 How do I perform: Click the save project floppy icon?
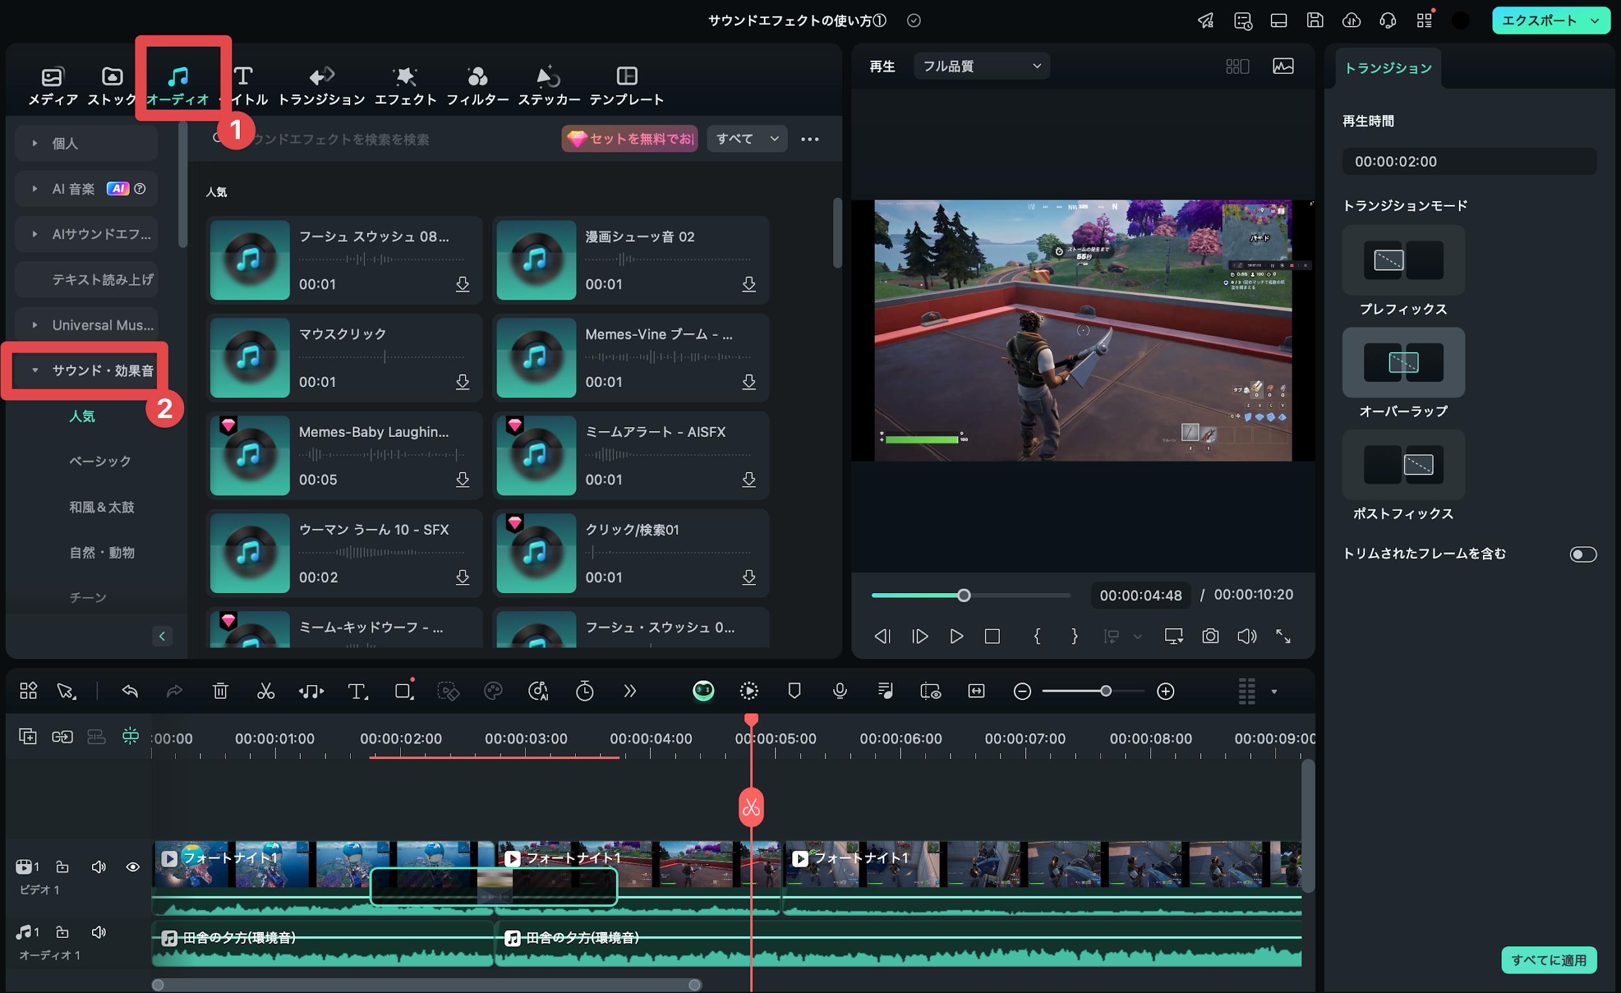click(1314, 20)
